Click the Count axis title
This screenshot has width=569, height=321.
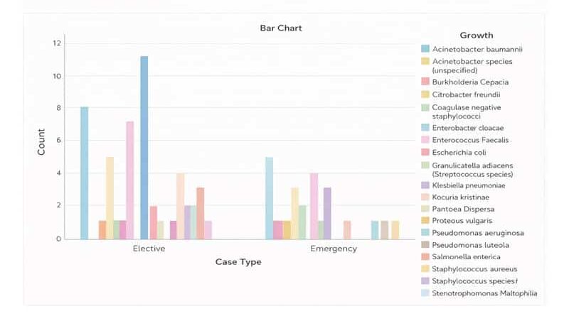pyautogui.click(x=41, y=142)
